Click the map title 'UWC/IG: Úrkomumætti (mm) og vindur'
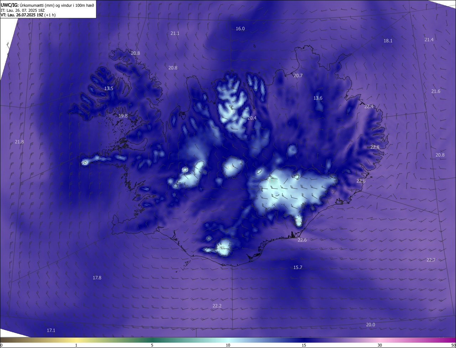Viewport: 456px width, 348px height. (47, 5)
